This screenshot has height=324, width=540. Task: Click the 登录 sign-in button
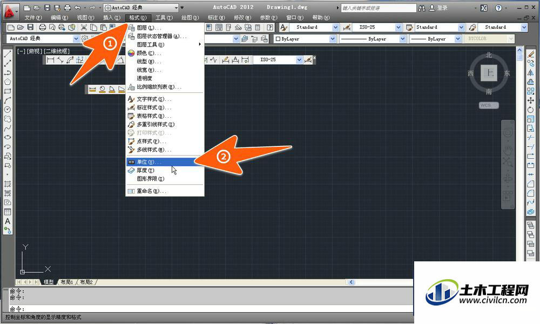[x=438, y=8]
